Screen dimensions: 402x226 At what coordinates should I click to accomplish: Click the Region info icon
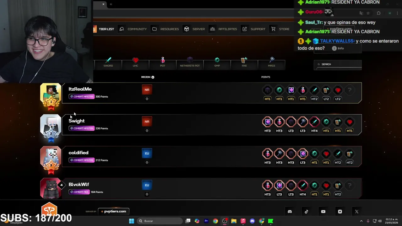coord(153,77)
